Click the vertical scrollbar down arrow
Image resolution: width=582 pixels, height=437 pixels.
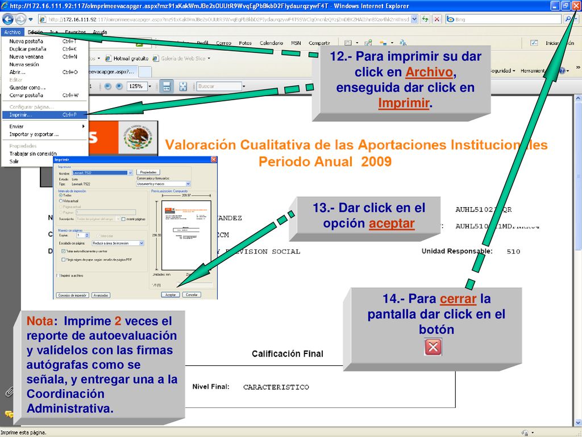(x=578, y=423)
